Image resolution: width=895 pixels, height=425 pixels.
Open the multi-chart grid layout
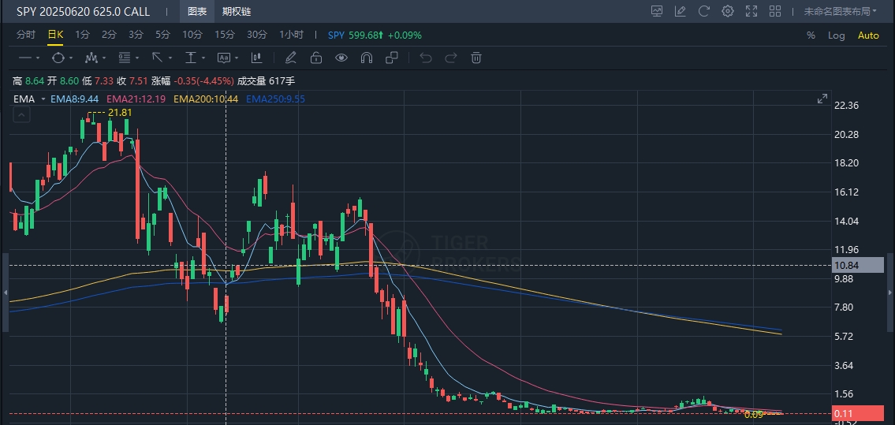coord(775,11)
